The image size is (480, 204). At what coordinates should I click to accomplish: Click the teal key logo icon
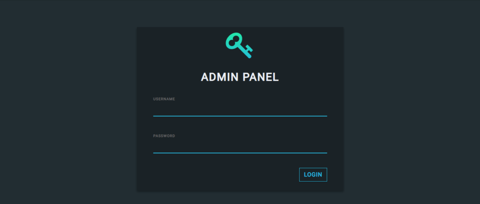[239, 45]
